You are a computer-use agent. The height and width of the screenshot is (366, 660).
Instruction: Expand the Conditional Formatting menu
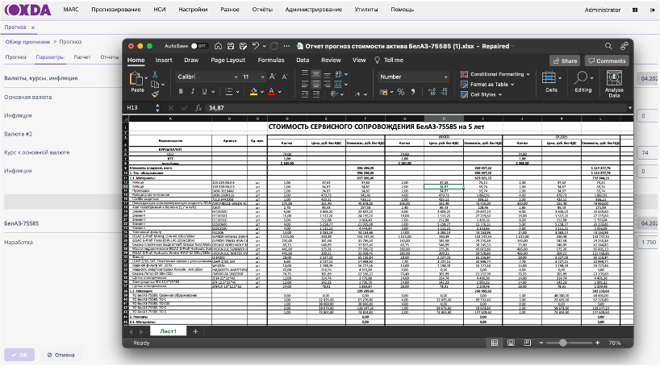point(497,74)
